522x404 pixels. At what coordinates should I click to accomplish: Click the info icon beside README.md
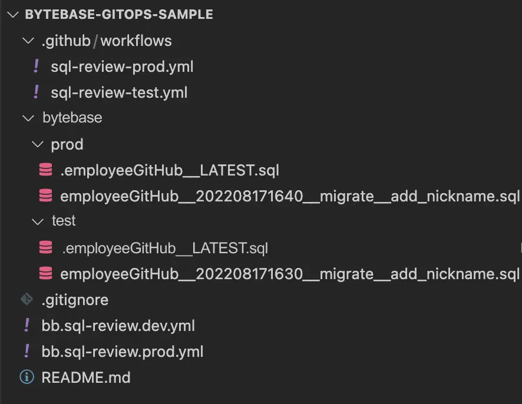[x=27, y=377]
